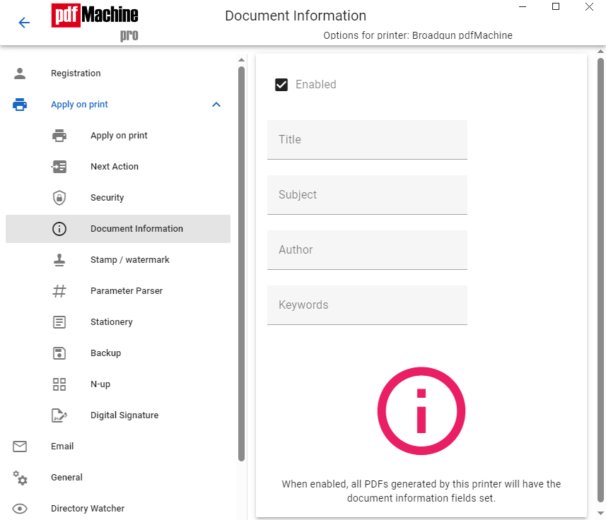This screenshot has height=520, width=606.
Task: Focus the Title input field
Action: coord(367,140)
